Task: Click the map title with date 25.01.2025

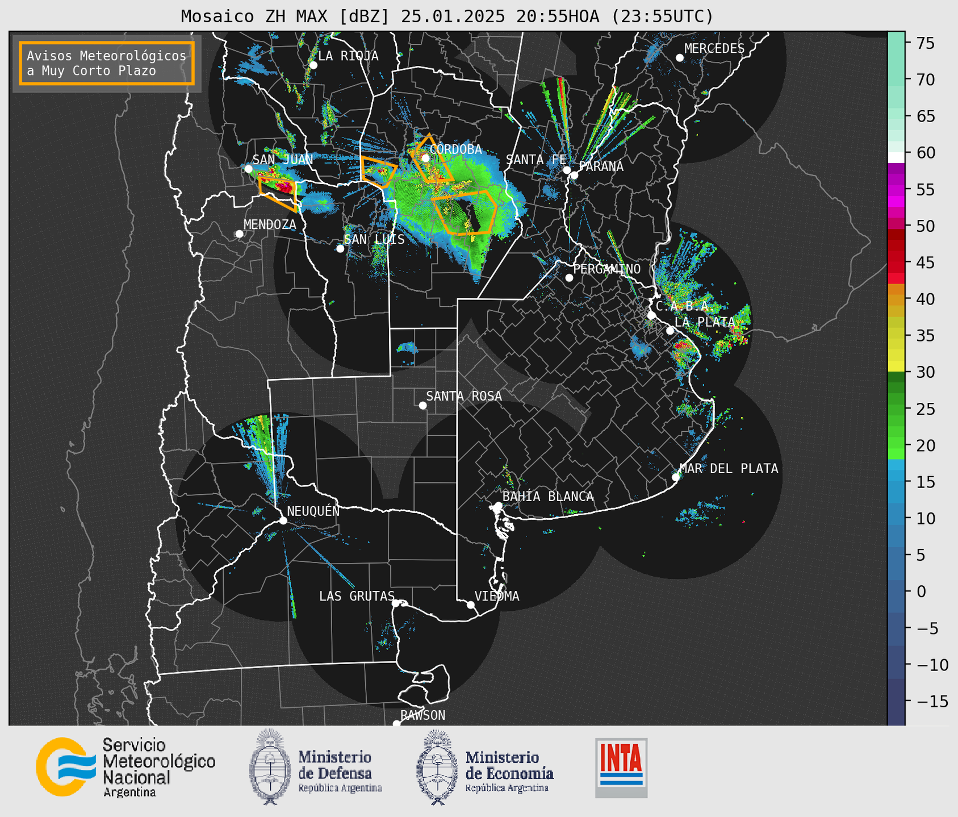Action: 447,16
